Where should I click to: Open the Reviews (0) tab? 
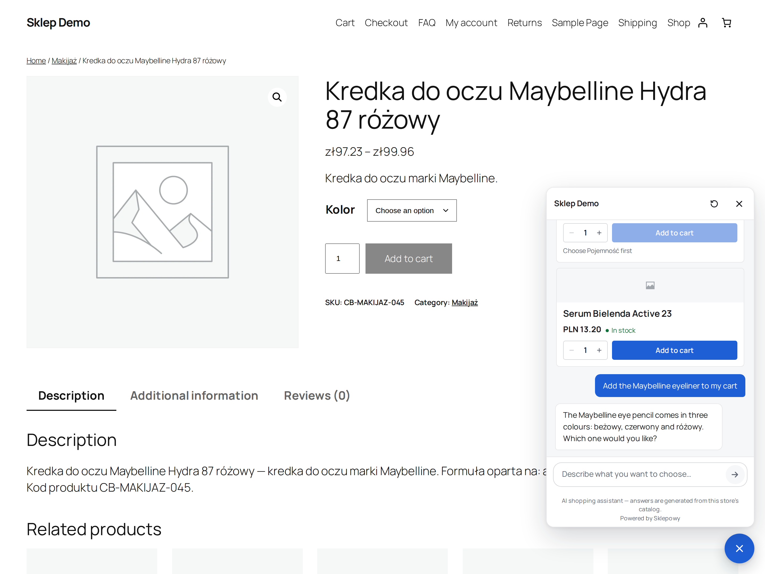click(x=317, y=395)
